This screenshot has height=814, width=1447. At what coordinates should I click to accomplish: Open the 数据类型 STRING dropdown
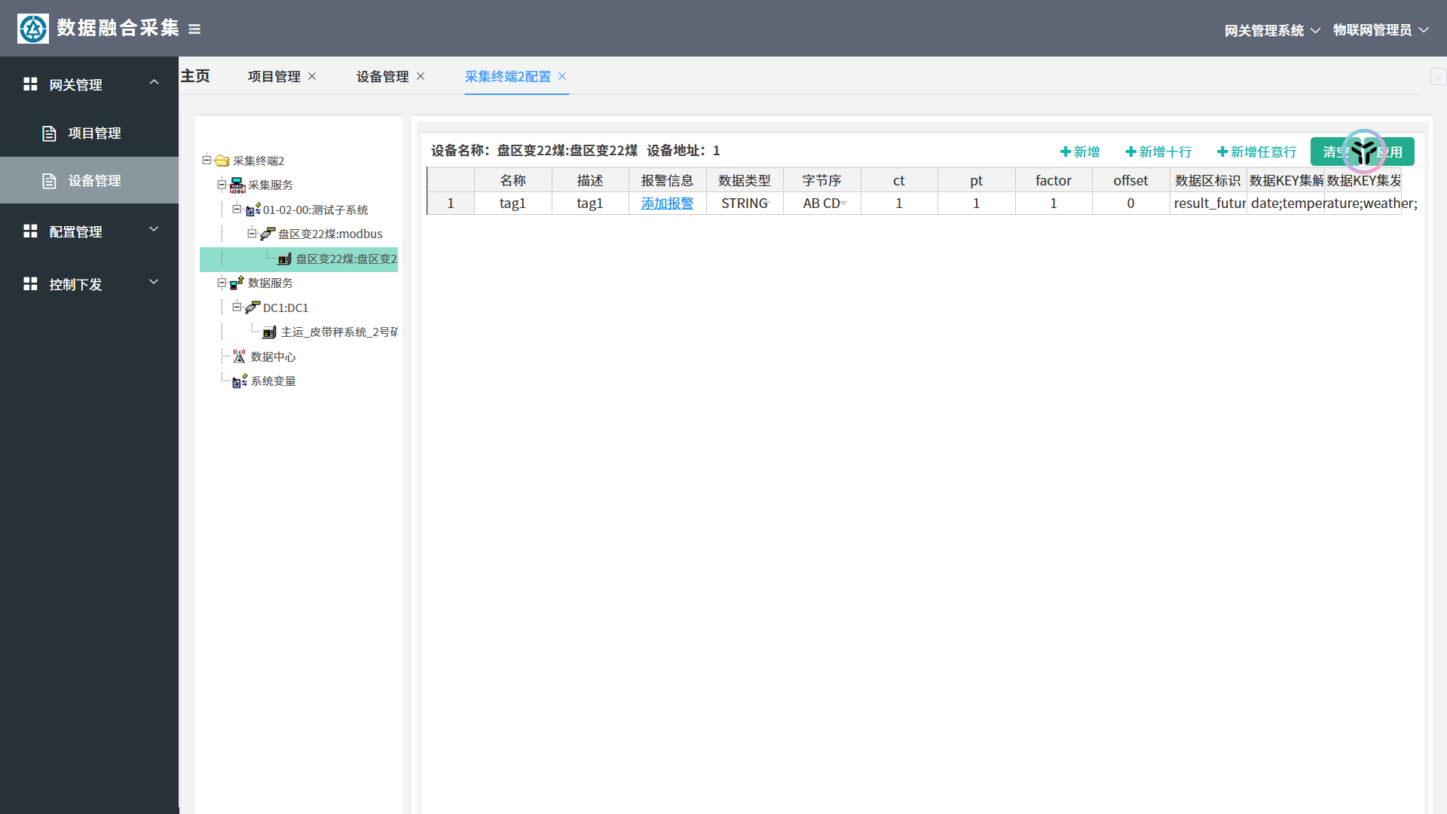767,202
